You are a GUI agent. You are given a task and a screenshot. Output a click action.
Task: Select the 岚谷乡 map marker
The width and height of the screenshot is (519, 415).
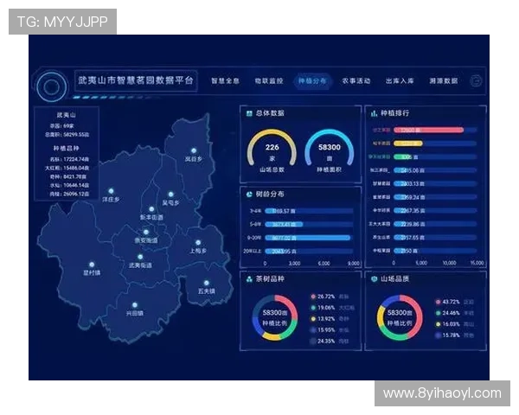(x=194, y=151)
